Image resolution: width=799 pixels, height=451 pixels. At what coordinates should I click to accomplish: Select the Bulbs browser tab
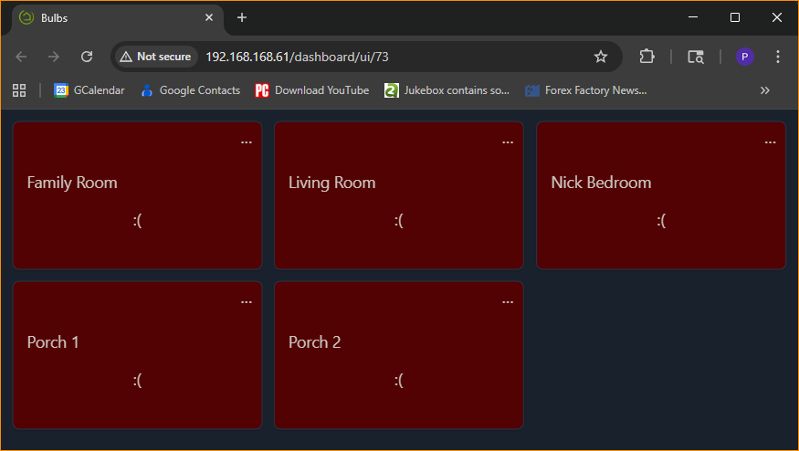(110, 17)
